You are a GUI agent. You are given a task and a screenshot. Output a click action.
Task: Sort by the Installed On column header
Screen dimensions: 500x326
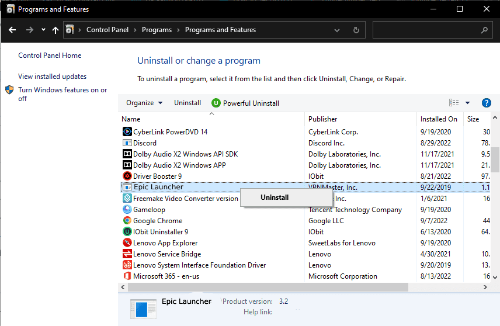440,119
